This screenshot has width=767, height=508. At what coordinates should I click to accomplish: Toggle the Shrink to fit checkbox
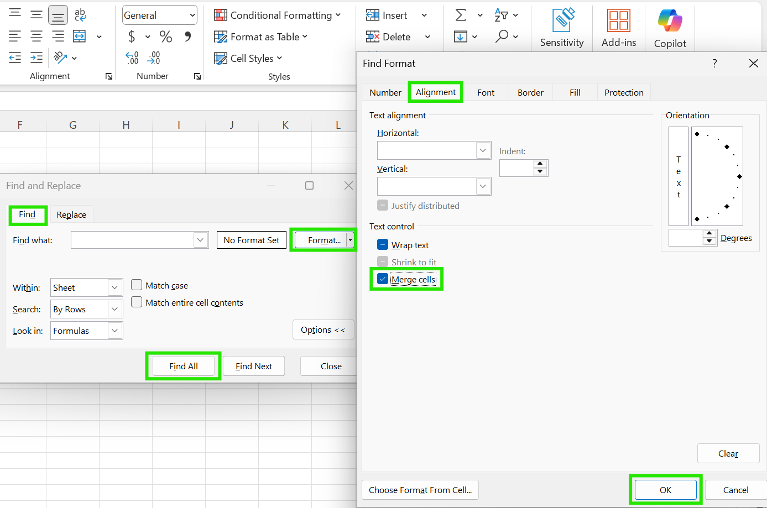(383, 262)
